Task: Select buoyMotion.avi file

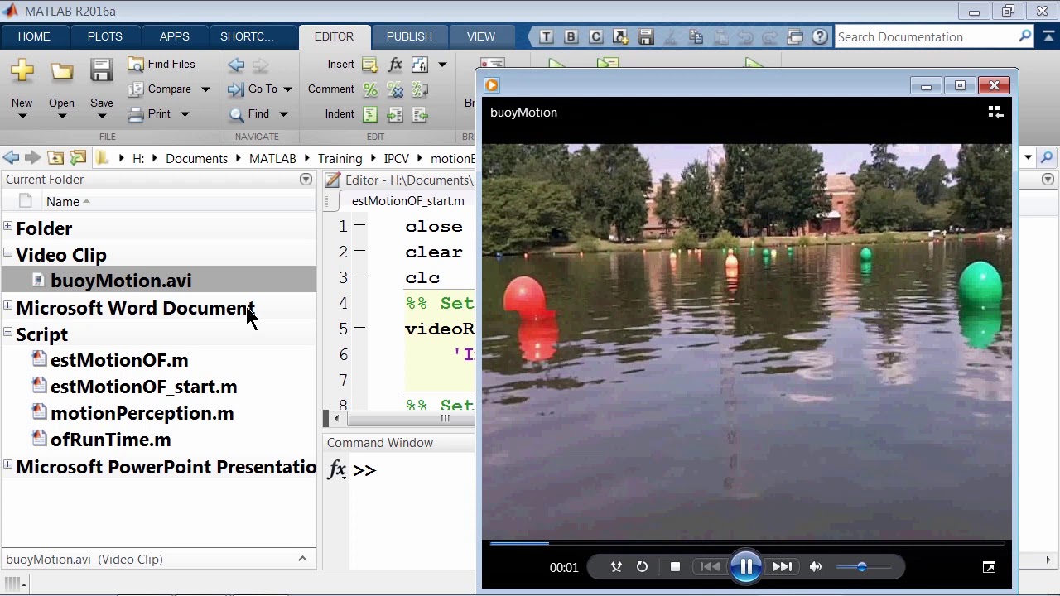Action: point(121,281)
